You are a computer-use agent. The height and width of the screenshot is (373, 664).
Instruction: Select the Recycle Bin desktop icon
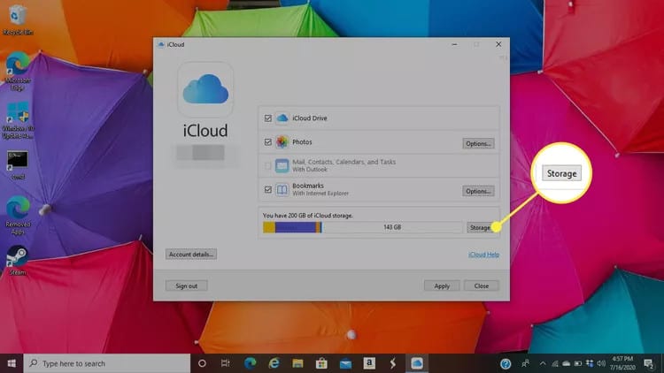[x=18, y=19]
